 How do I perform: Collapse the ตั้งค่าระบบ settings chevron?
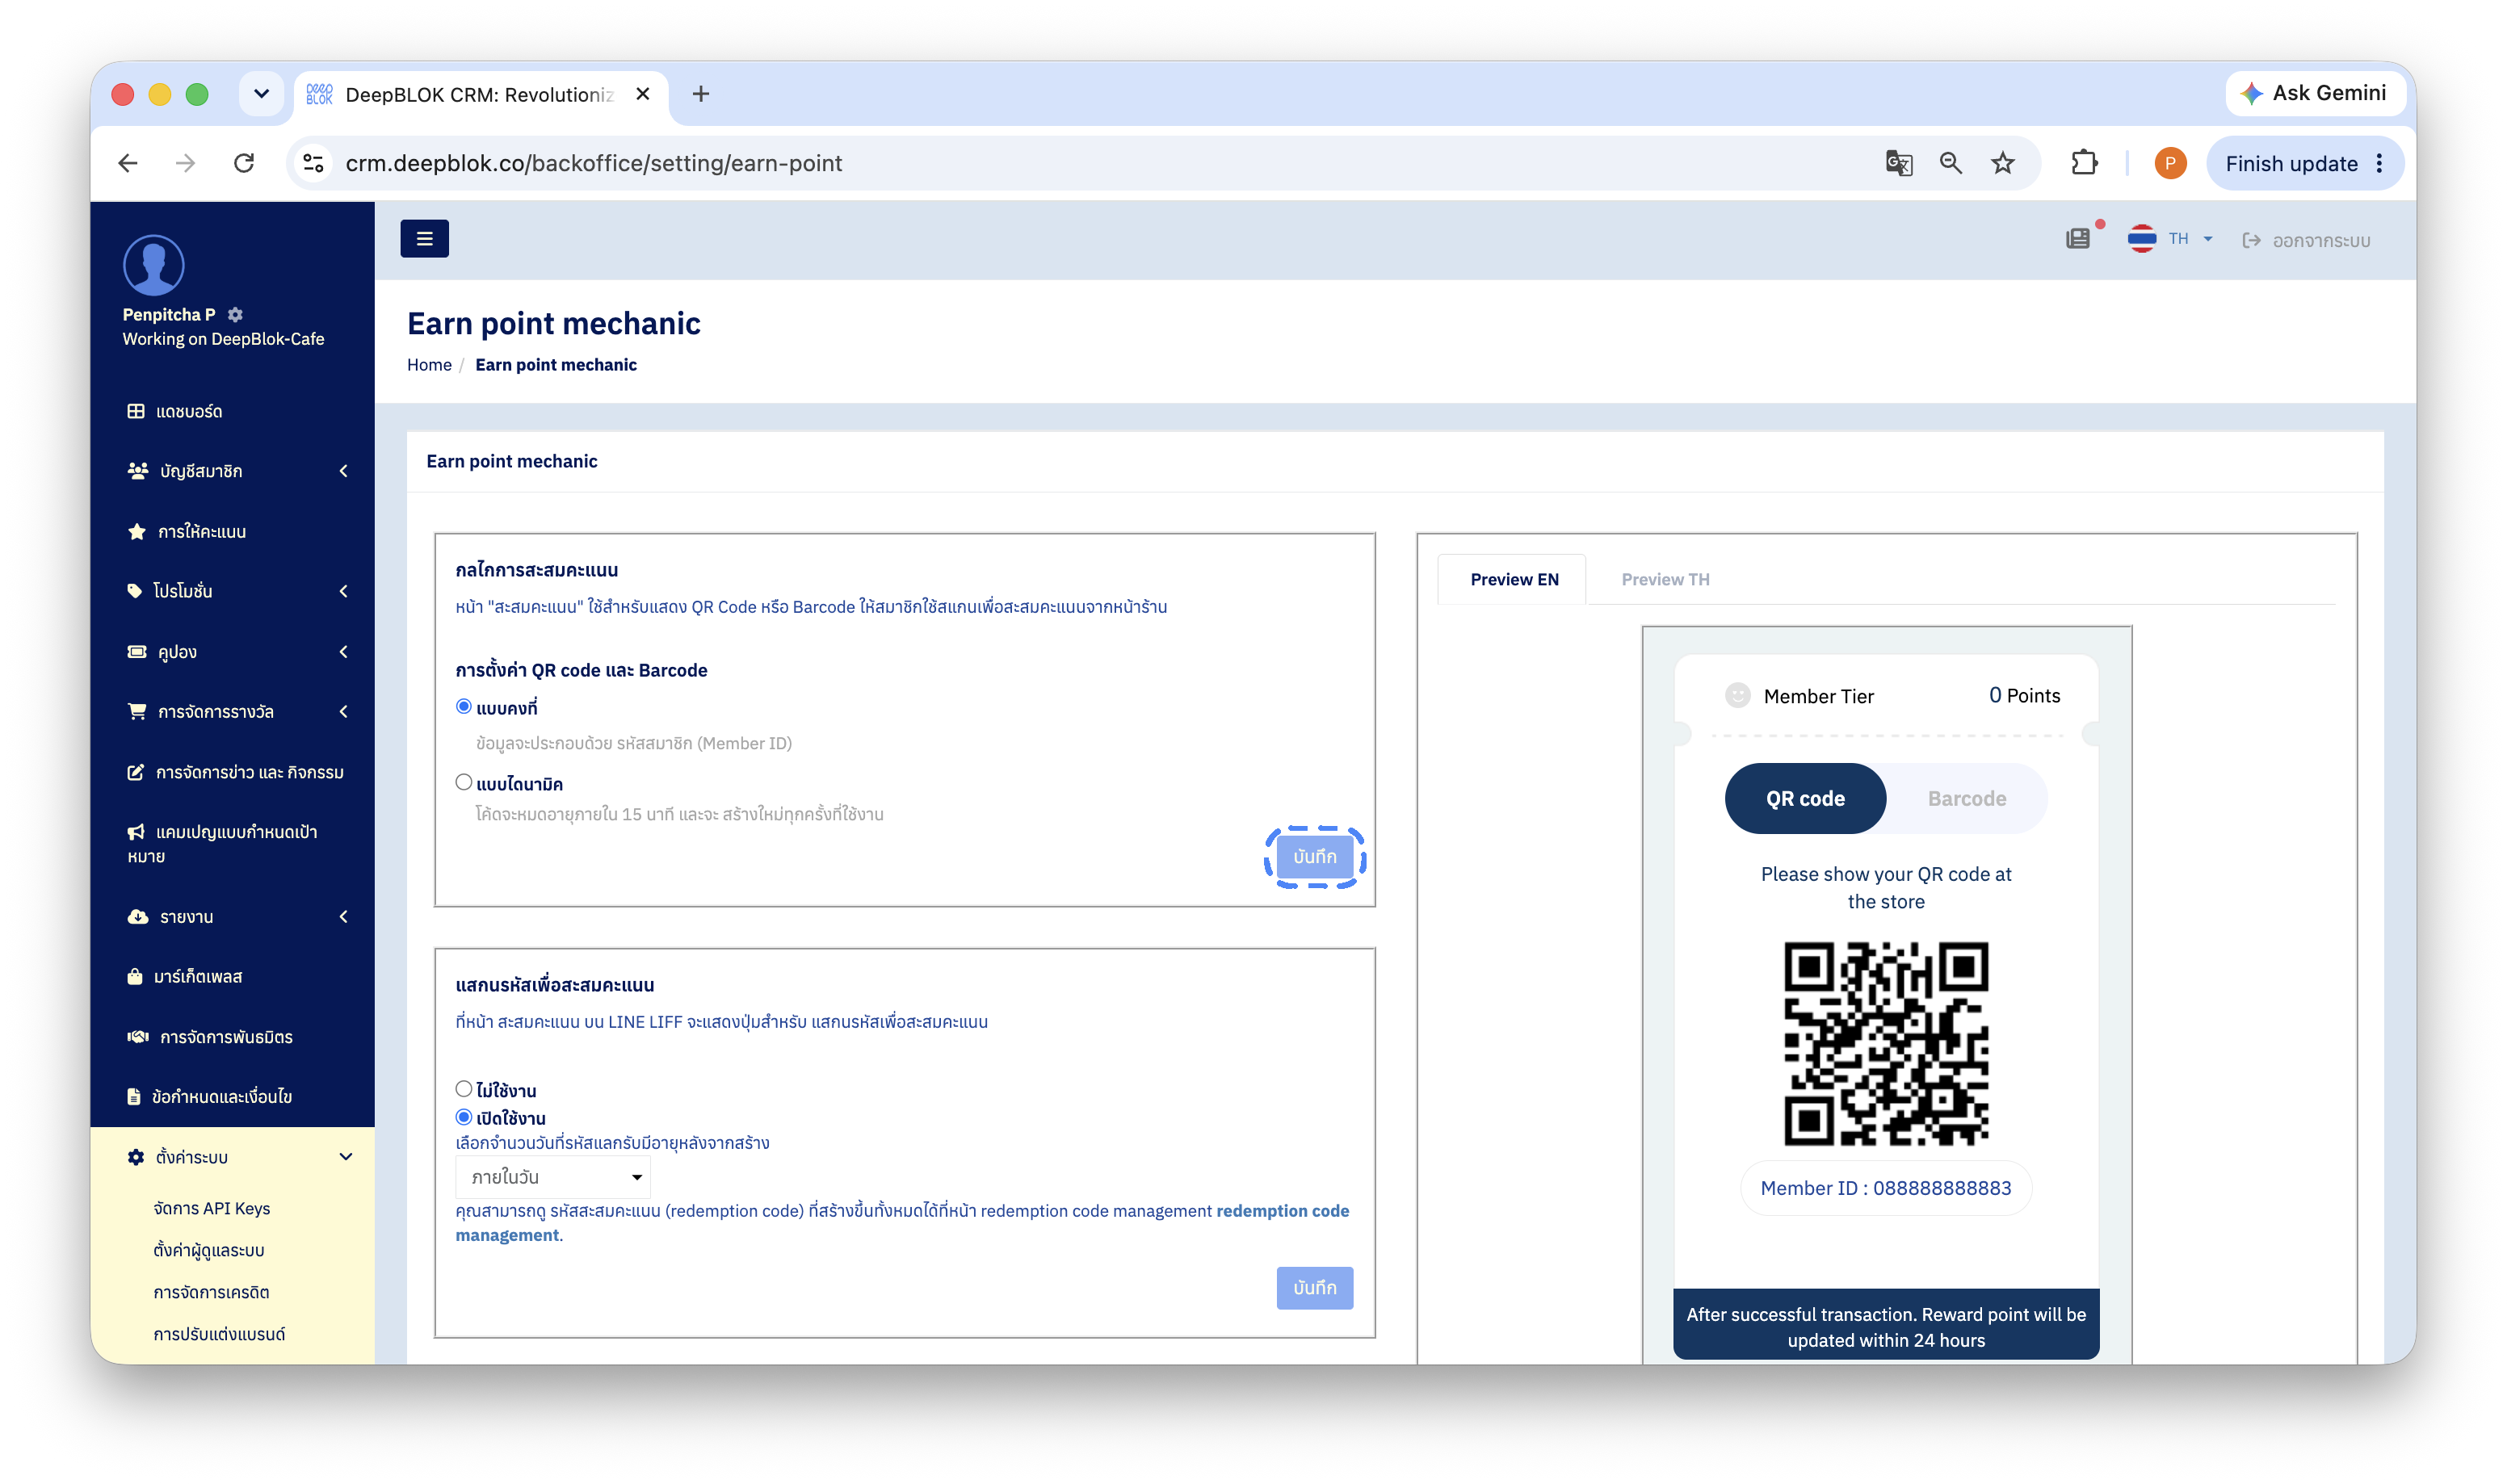(x=346, y=1157)
